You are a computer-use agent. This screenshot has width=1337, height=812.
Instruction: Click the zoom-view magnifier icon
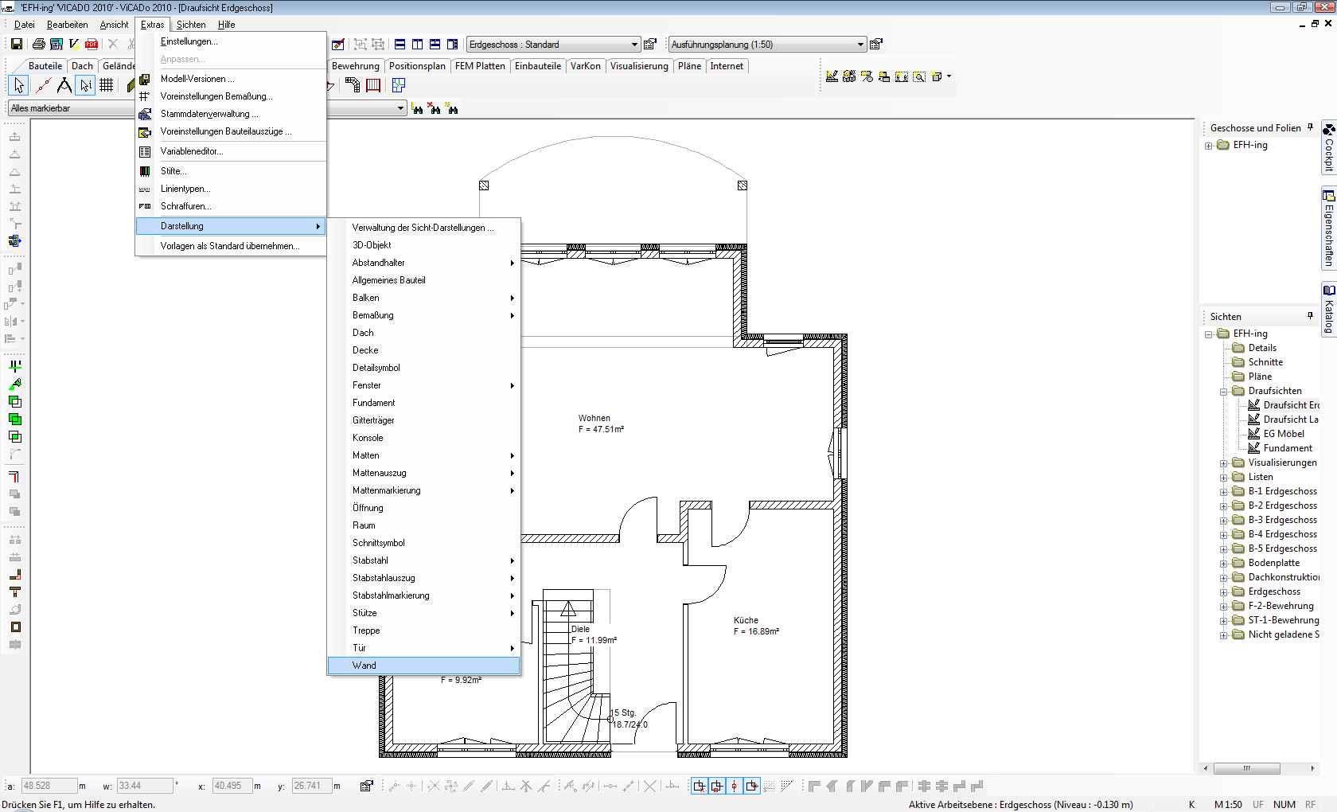919,76
